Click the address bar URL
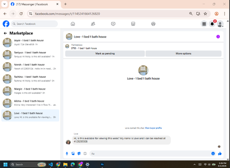The width and height of the screenshot is (230, 168). [68, 14]
